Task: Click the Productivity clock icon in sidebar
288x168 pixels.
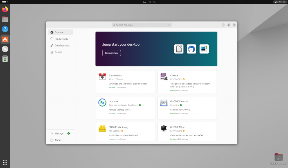Action: (51, 39)
